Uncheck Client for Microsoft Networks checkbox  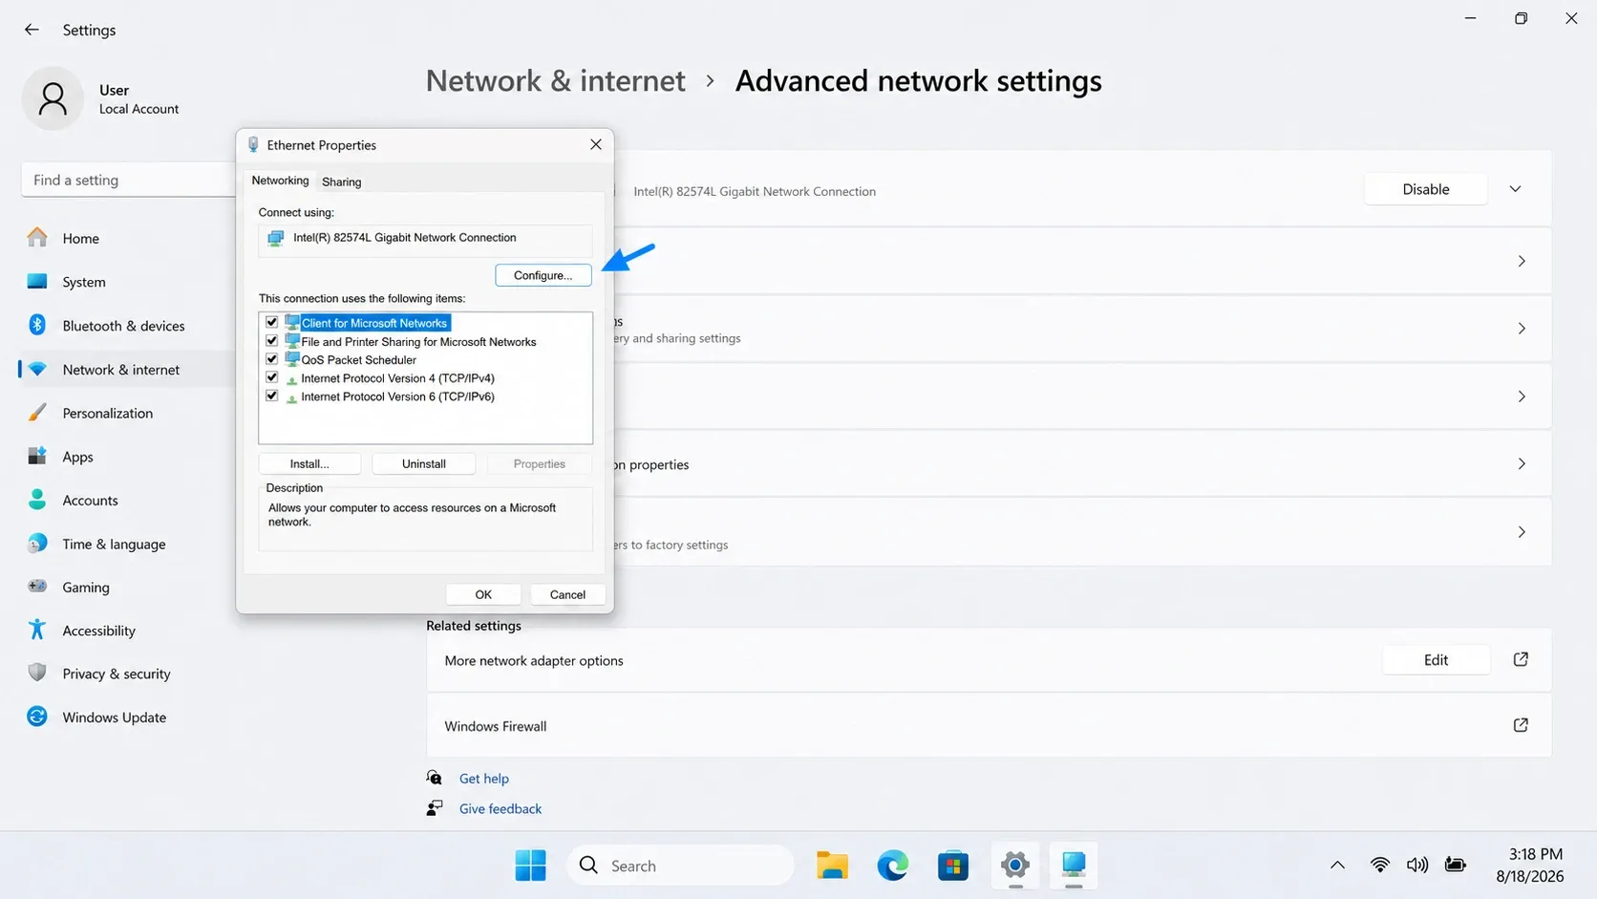tap(272, 323)
